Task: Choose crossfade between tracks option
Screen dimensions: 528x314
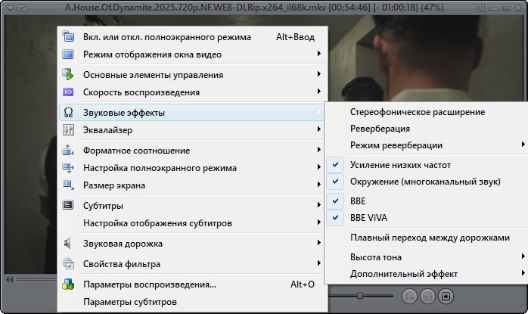Action: tap(430, 238)
